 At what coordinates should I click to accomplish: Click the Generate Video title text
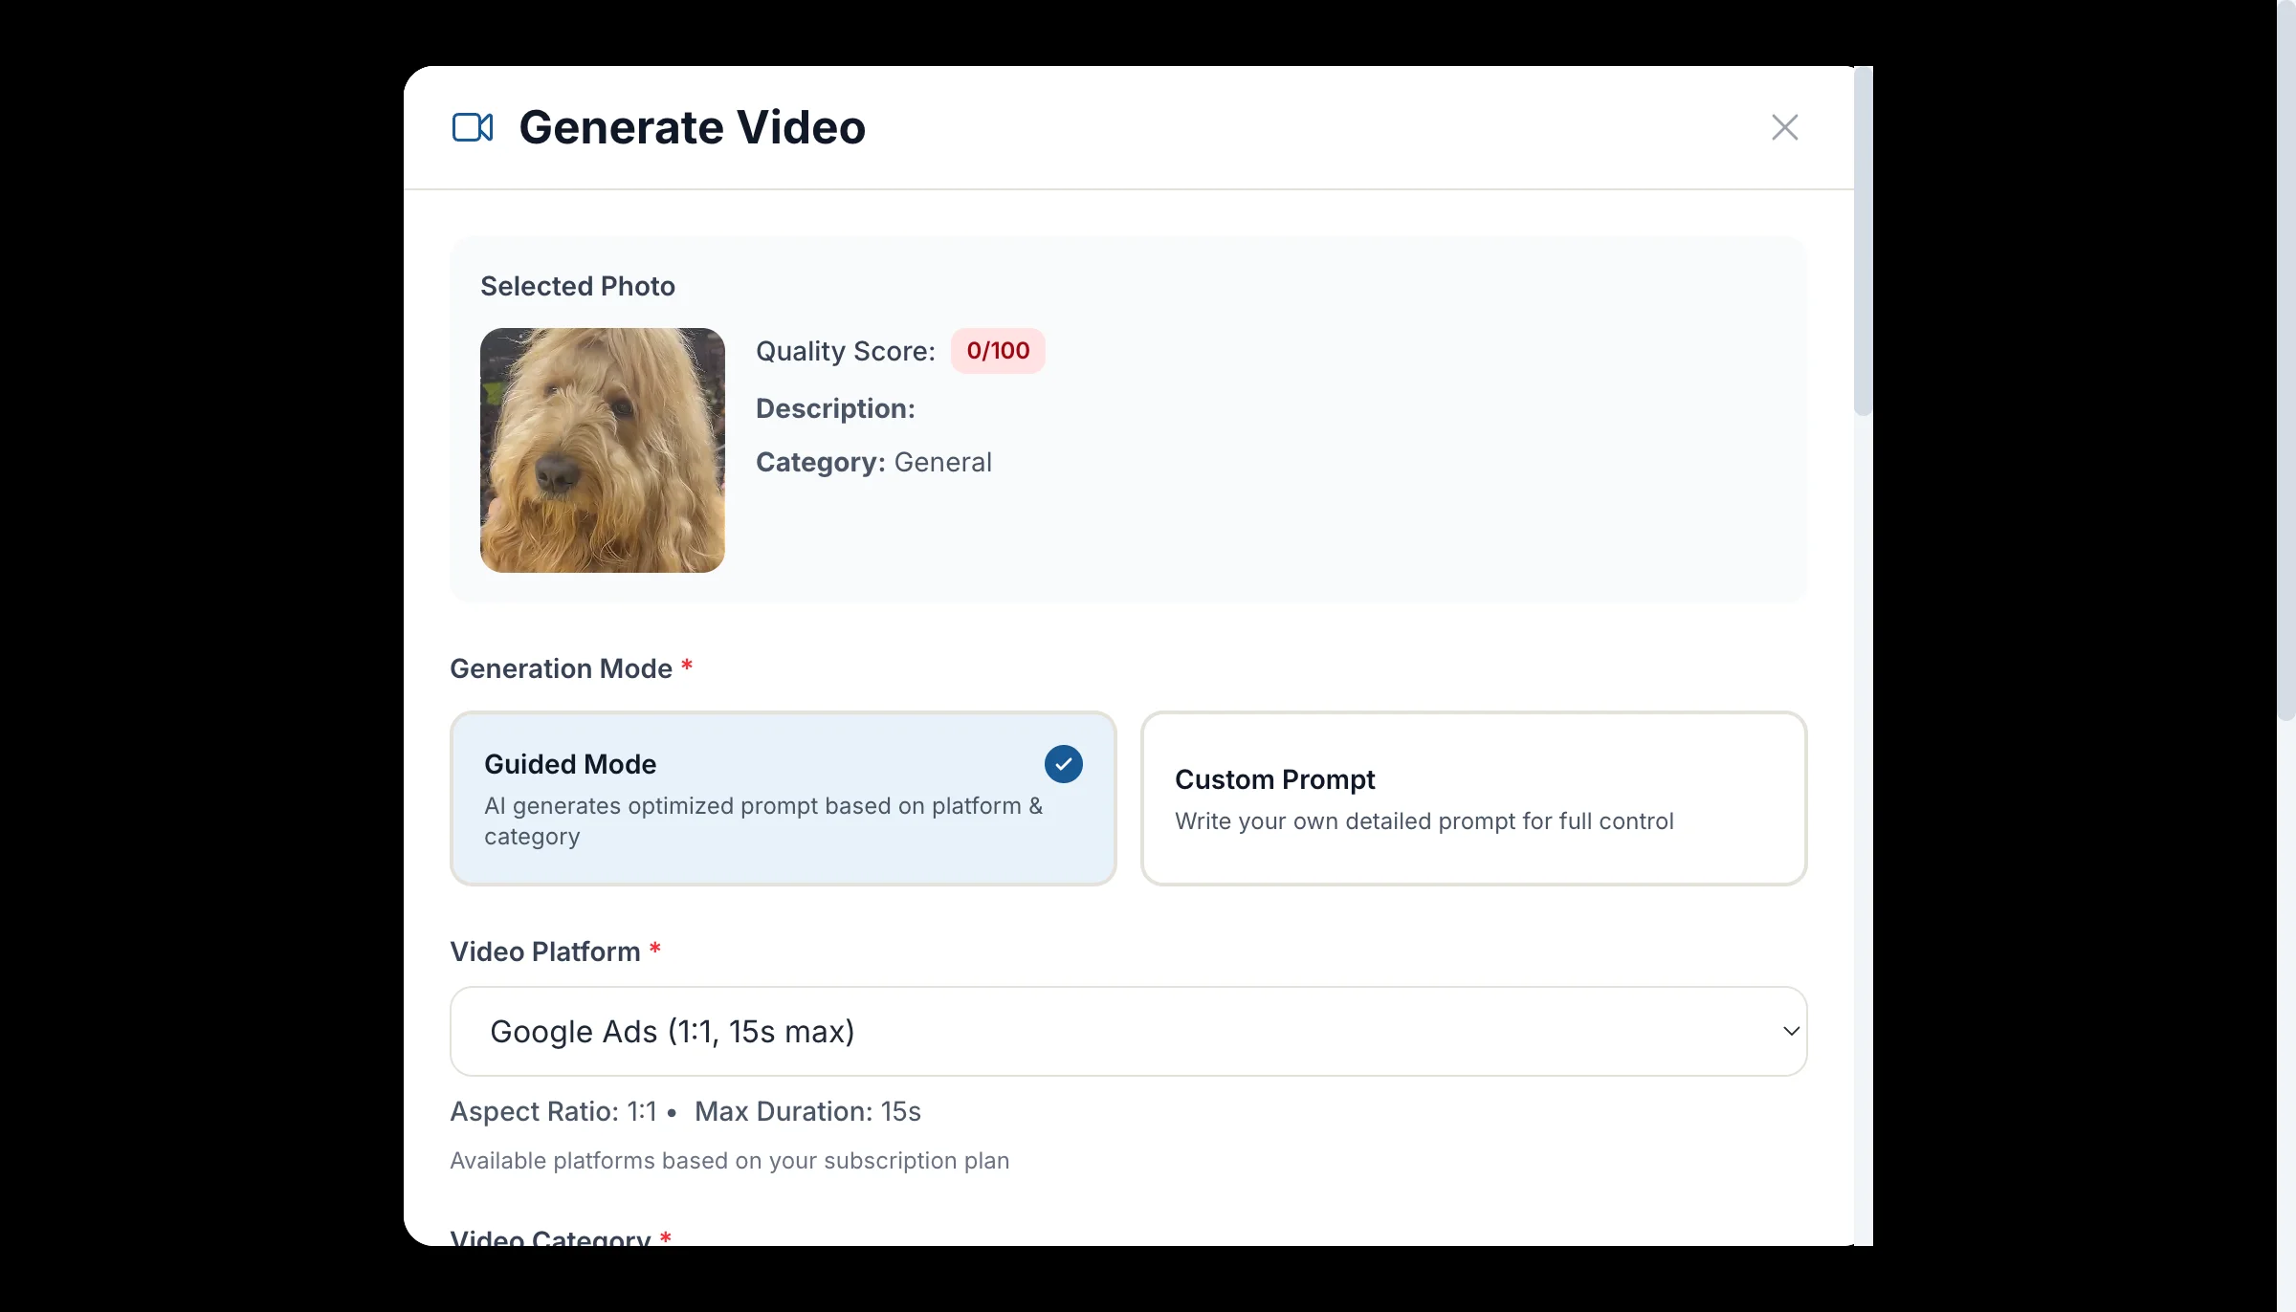tap(692, 126)
